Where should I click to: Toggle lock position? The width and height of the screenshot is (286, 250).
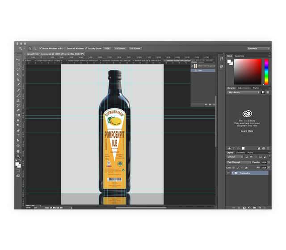tap(242, 168)
